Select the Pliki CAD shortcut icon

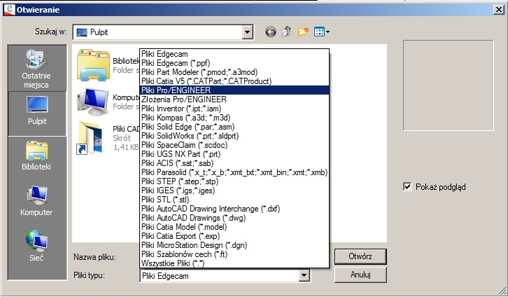pyautogui.click(x=90, y=138)
